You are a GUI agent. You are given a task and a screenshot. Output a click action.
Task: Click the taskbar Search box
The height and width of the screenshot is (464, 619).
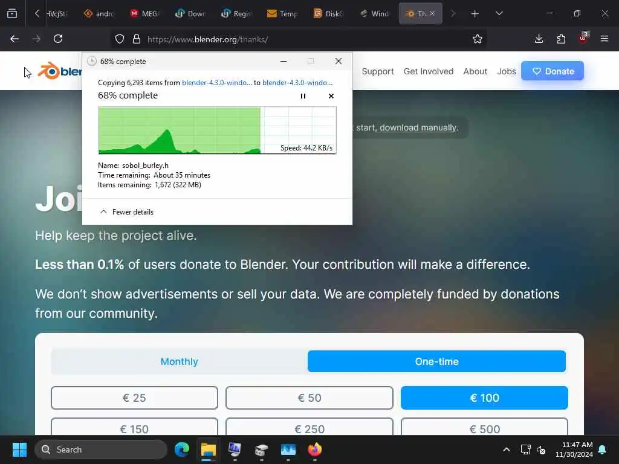pyautogui.click(x=101, y=449)
